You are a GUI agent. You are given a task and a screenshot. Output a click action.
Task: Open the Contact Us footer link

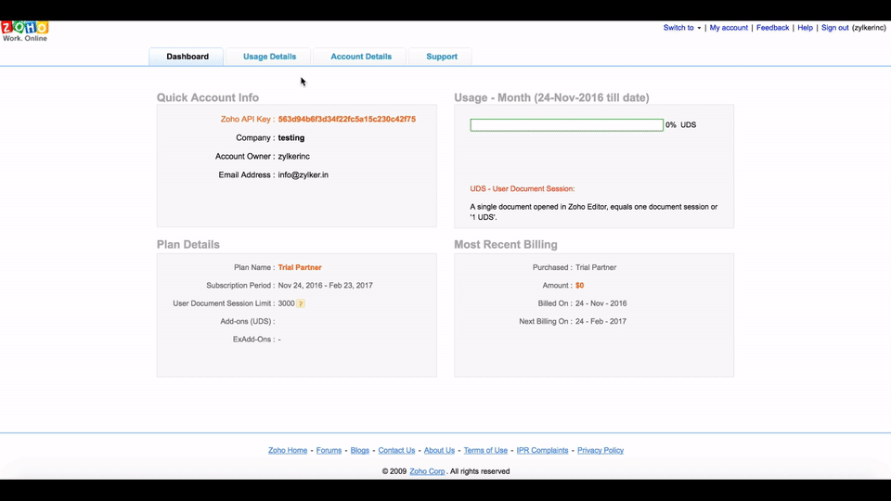396,451
